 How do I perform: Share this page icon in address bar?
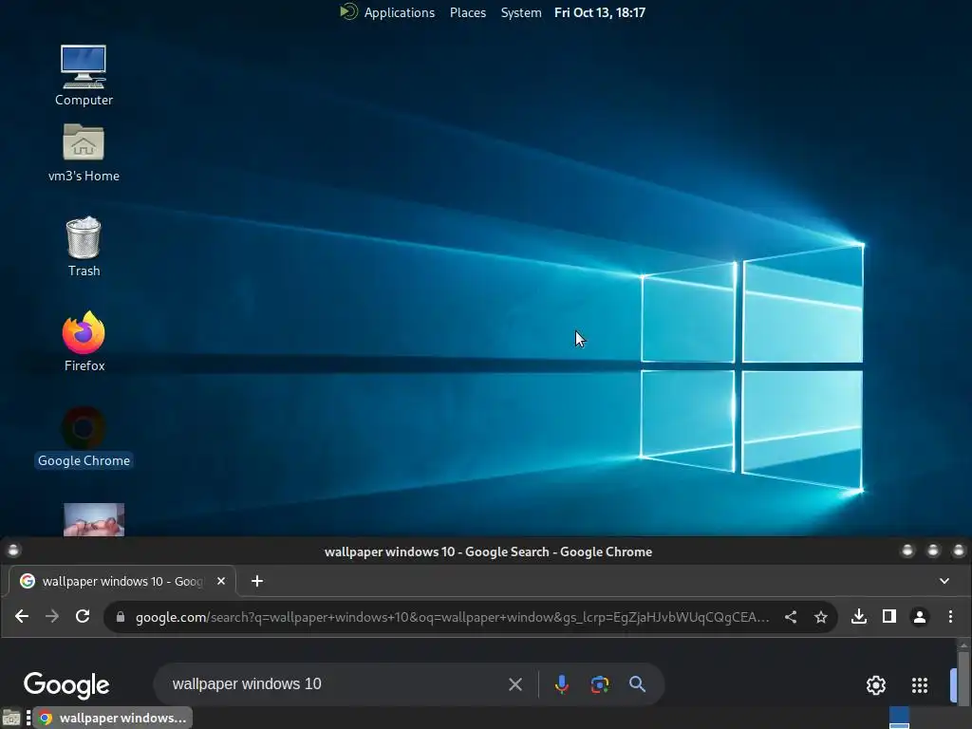coord(791,617)
